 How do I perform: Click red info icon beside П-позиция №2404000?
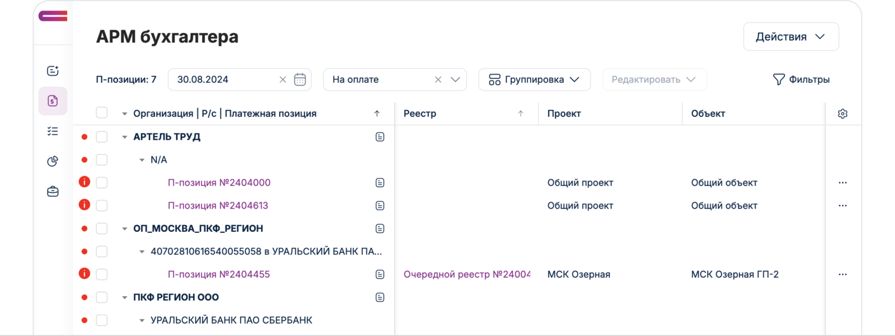(84, 182)
